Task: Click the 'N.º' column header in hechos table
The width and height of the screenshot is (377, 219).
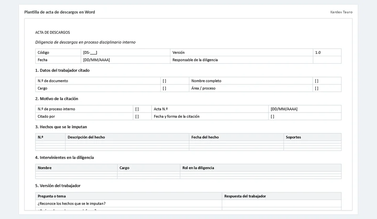Action: [x=50, y=137]
